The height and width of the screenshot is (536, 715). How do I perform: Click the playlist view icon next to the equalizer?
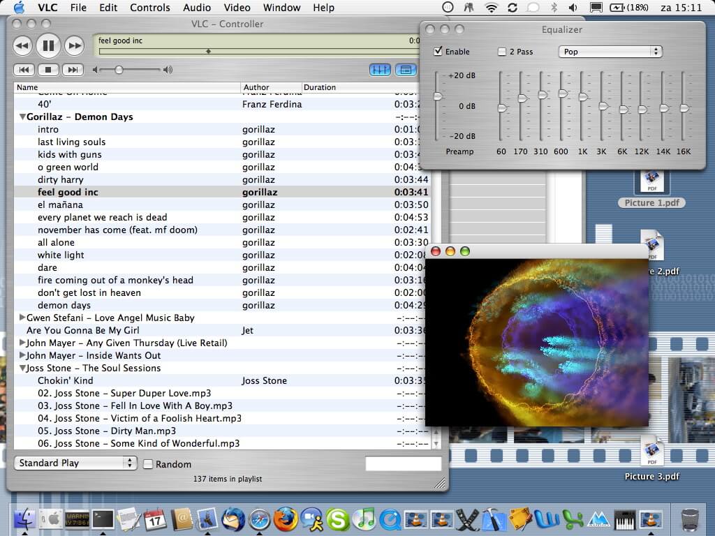(406, 70)
